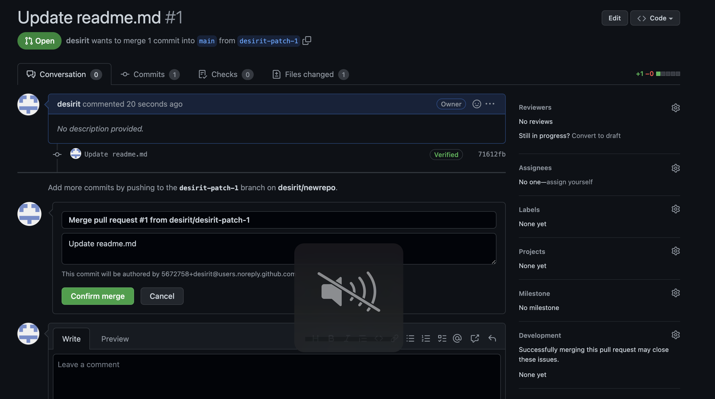This screenshot has width=715, height=399.
Task: Insert task list in comment toolbar
Action: pyautogui.click(x=442, y=338)
